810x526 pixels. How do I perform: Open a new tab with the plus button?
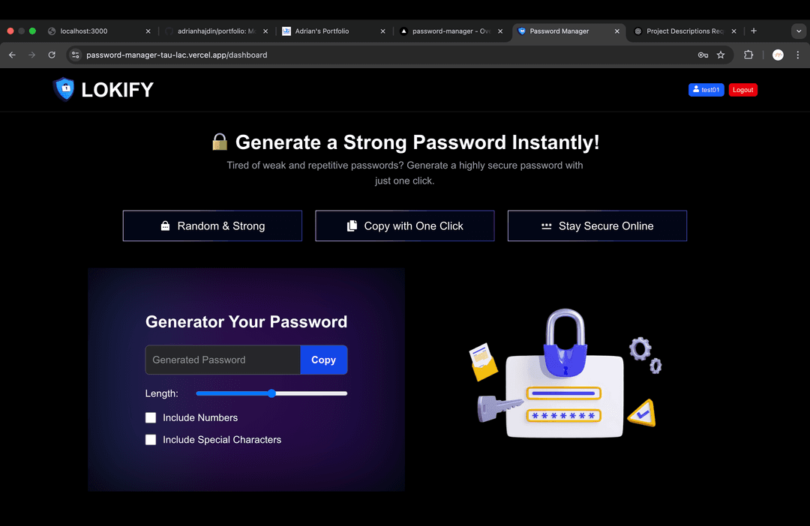pos(754,31)
